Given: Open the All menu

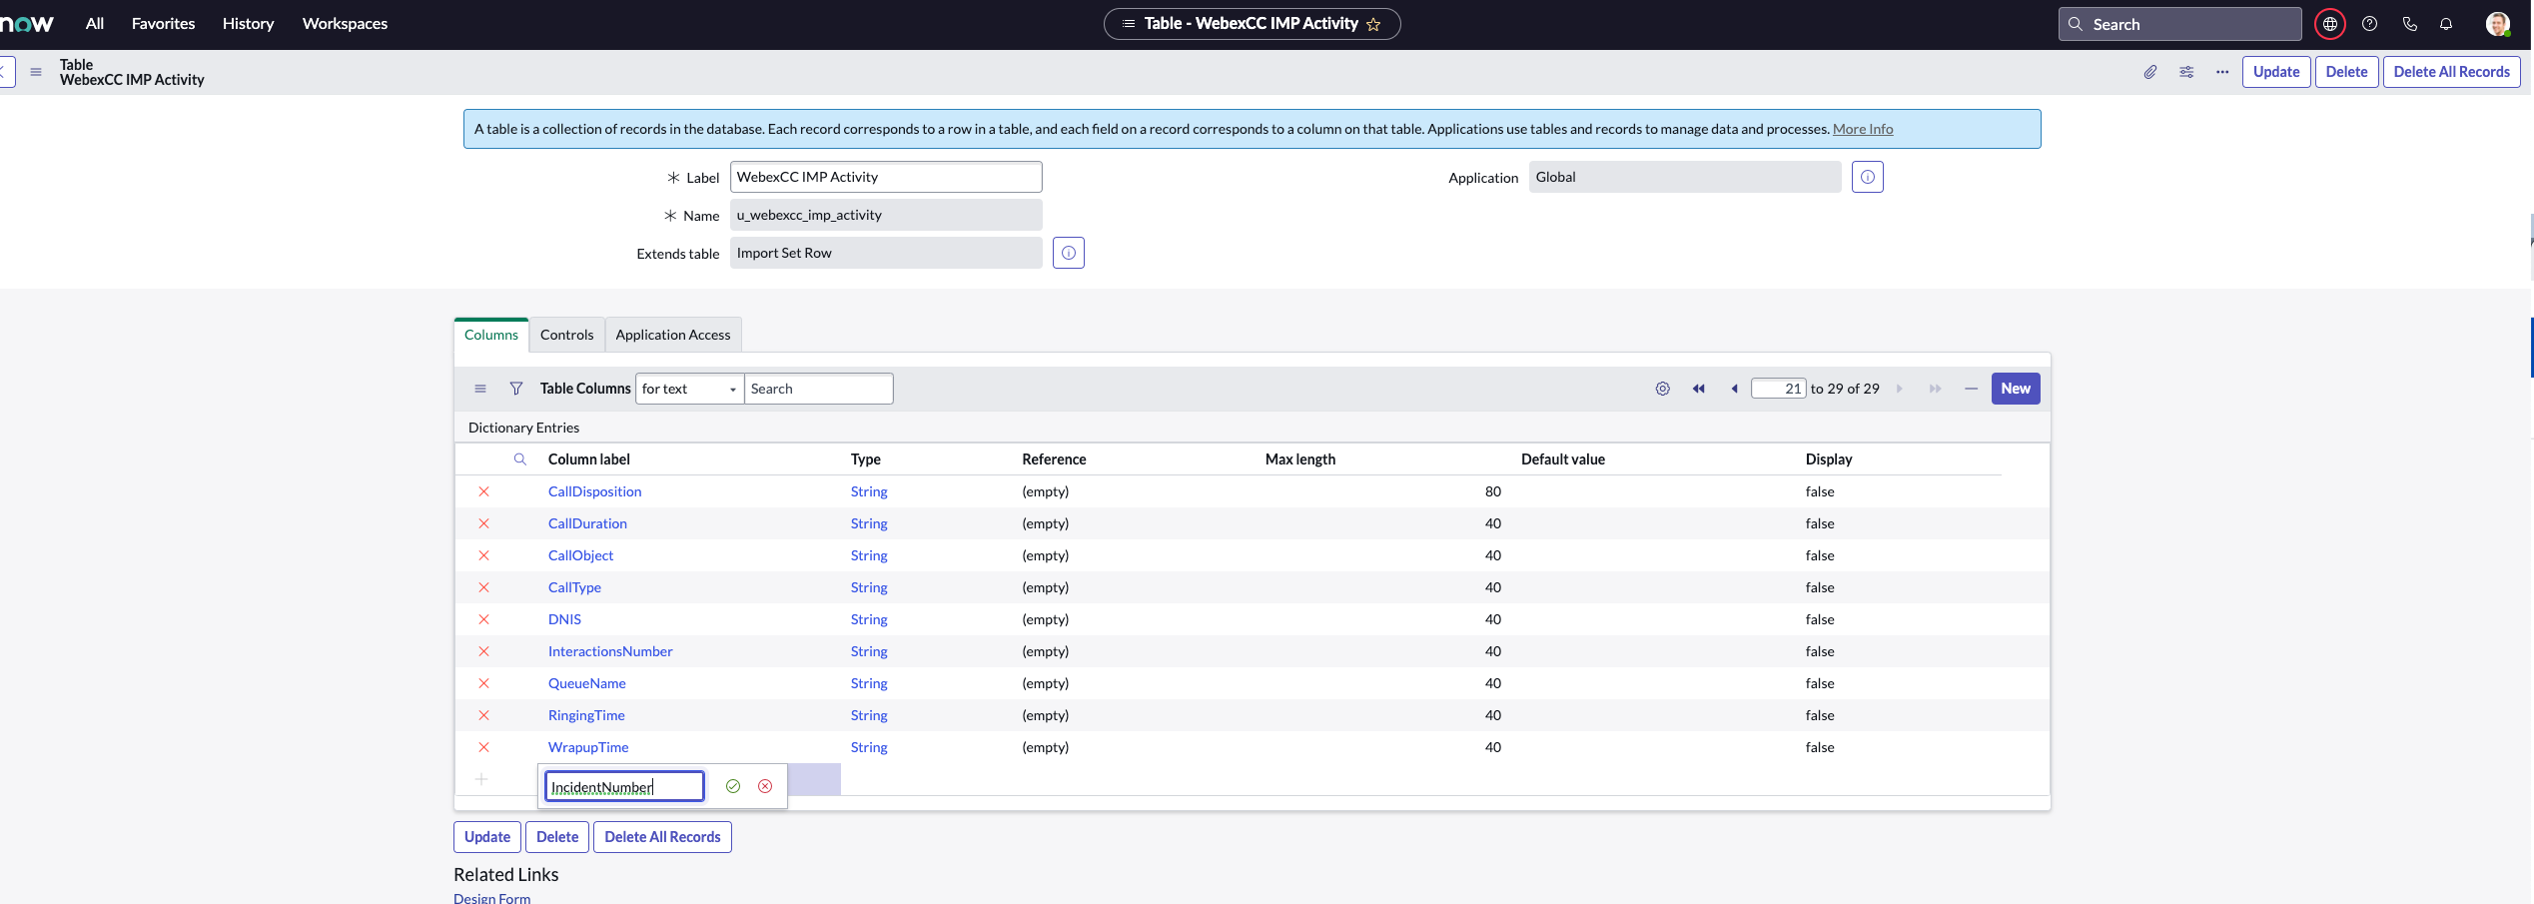Looking at the screenshot, I should [x=95, y=24].
